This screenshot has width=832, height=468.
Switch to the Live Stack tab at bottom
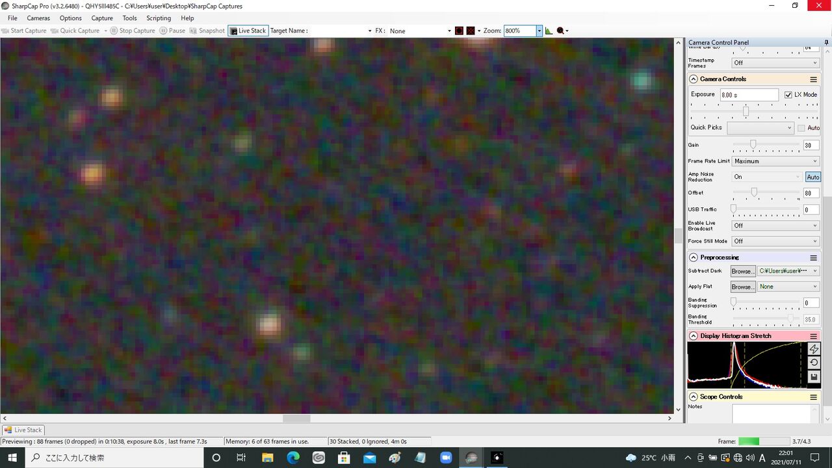coord(23,430)
